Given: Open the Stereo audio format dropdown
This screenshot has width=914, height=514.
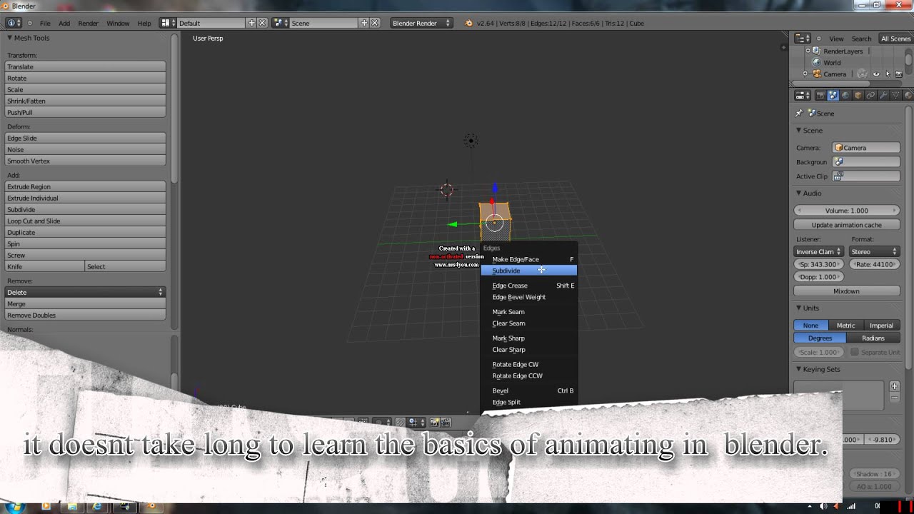Looking at the screenshot, I should [874, 251].
